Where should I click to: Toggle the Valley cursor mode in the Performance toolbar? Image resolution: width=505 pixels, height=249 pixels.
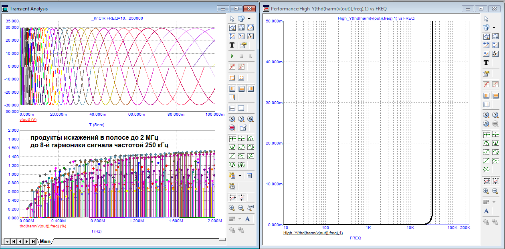pos(495,143)
